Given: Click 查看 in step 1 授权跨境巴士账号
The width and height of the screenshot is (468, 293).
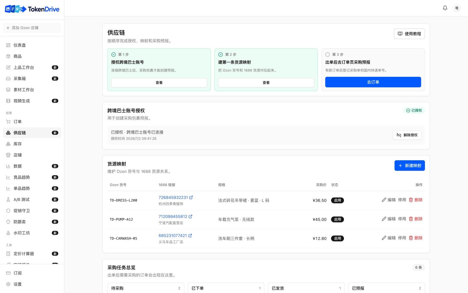Looking at the screenshot, I should (159, 83).
